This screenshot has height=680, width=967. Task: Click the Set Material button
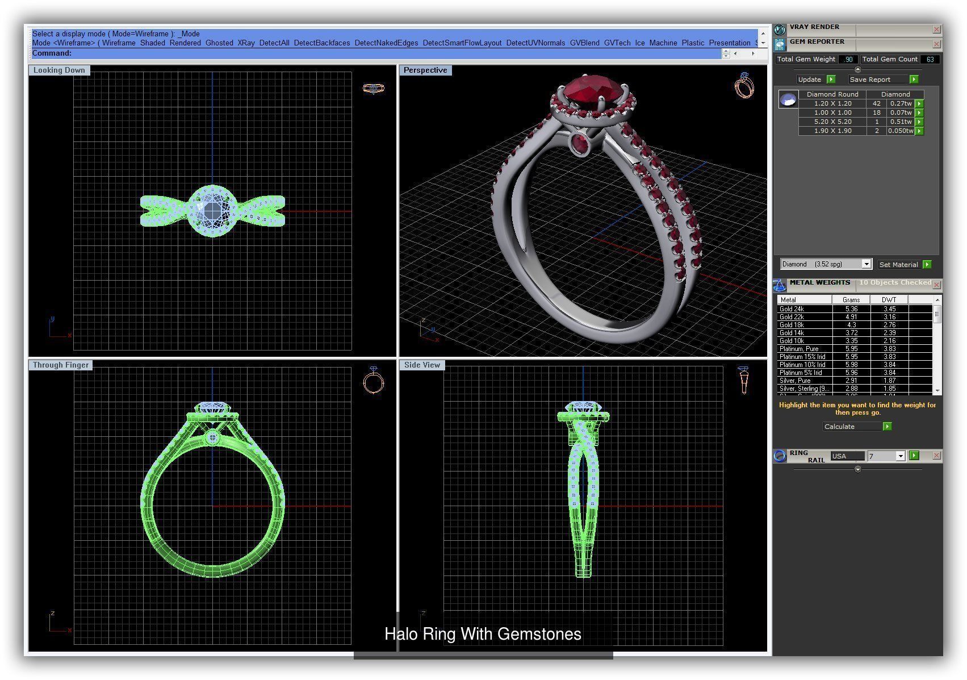(899, 265)
